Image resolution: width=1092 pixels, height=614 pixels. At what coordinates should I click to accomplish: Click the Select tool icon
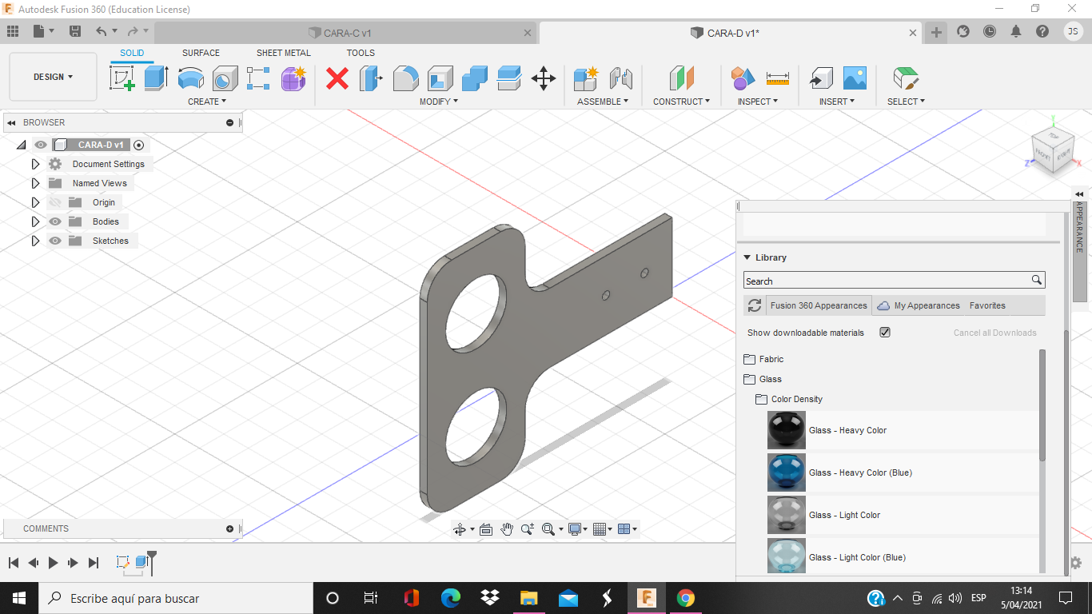(x=905, y=78)
